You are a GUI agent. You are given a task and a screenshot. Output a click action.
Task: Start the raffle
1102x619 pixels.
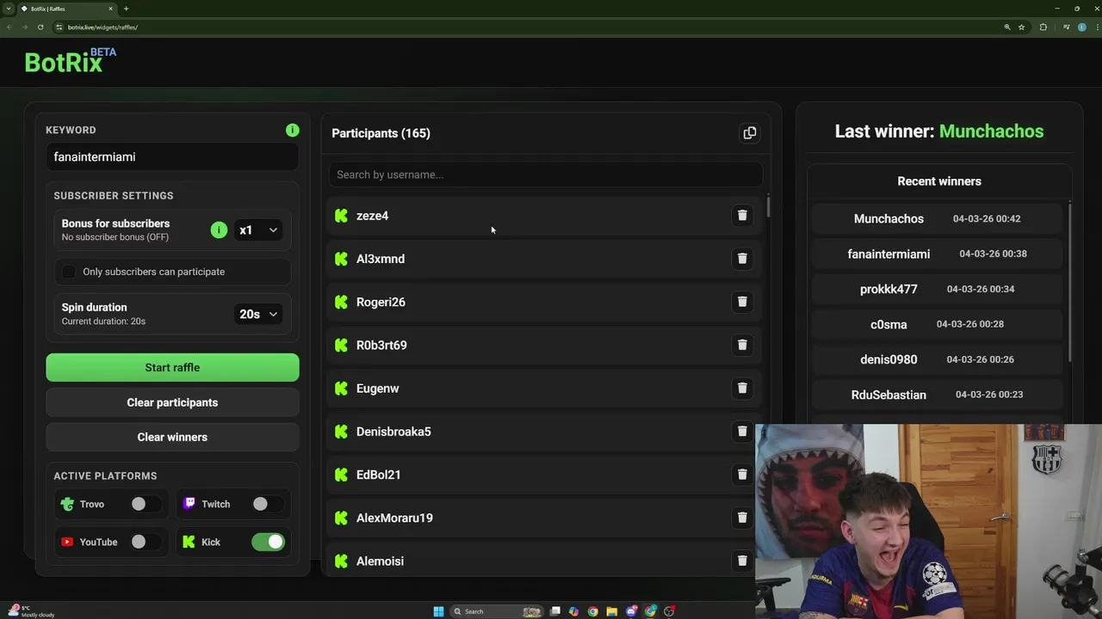172,367
